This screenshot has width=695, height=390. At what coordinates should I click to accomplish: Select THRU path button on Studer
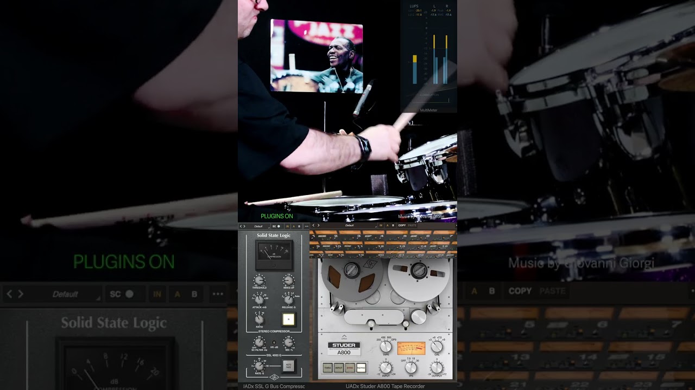[328, 367]
